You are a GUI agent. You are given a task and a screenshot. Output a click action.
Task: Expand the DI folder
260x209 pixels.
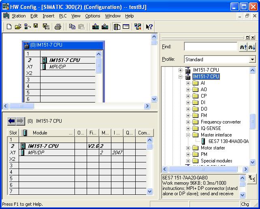click(x=188, y=102)
